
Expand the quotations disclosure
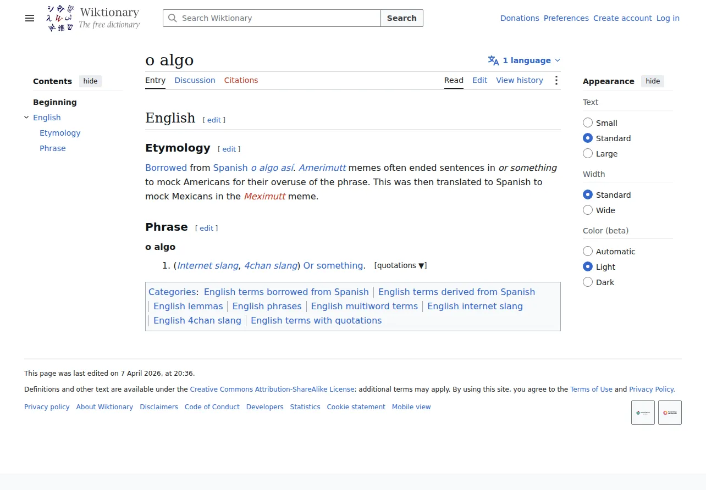400,265
